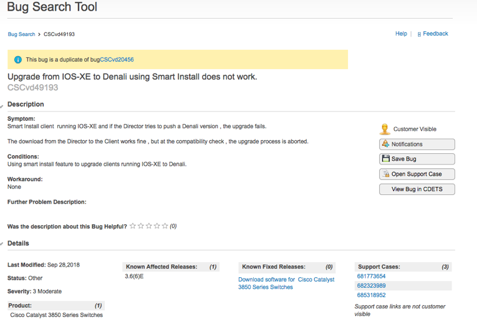Rate the description three stars
Screen dimensions: 477x327
click(x=149, y=226)
